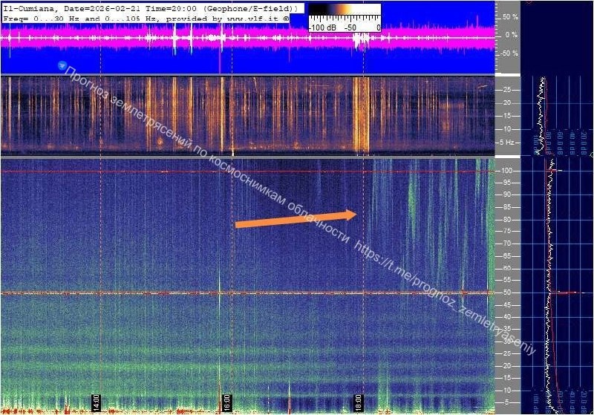
Task: Click the E-field spectrum curve side panel
Action: tap(558, 286)
